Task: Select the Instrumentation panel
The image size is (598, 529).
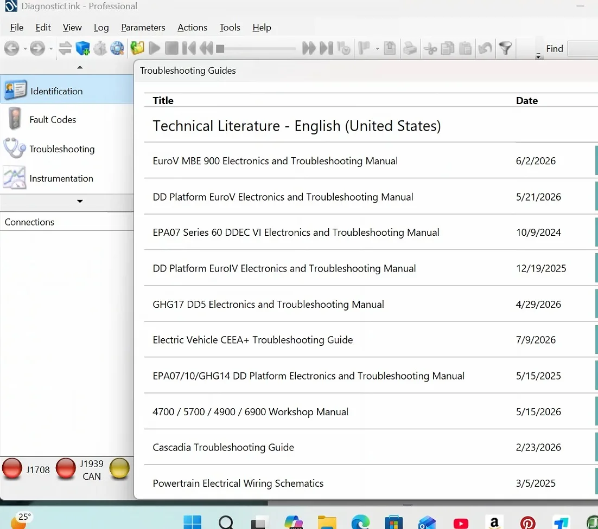Action: pos(67,178)
